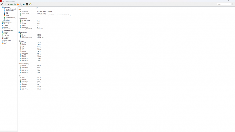Click the Refresh toolbar icon
Viewport: 235px width, 132px height.
(2, 4)
